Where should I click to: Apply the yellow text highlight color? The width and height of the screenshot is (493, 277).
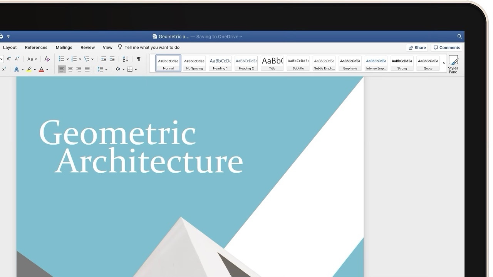[x=29, y=69]
